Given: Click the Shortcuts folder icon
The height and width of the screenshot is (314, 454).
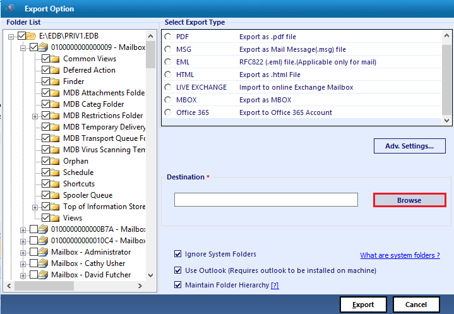Looking at the screenshot, I should [55, 184].
